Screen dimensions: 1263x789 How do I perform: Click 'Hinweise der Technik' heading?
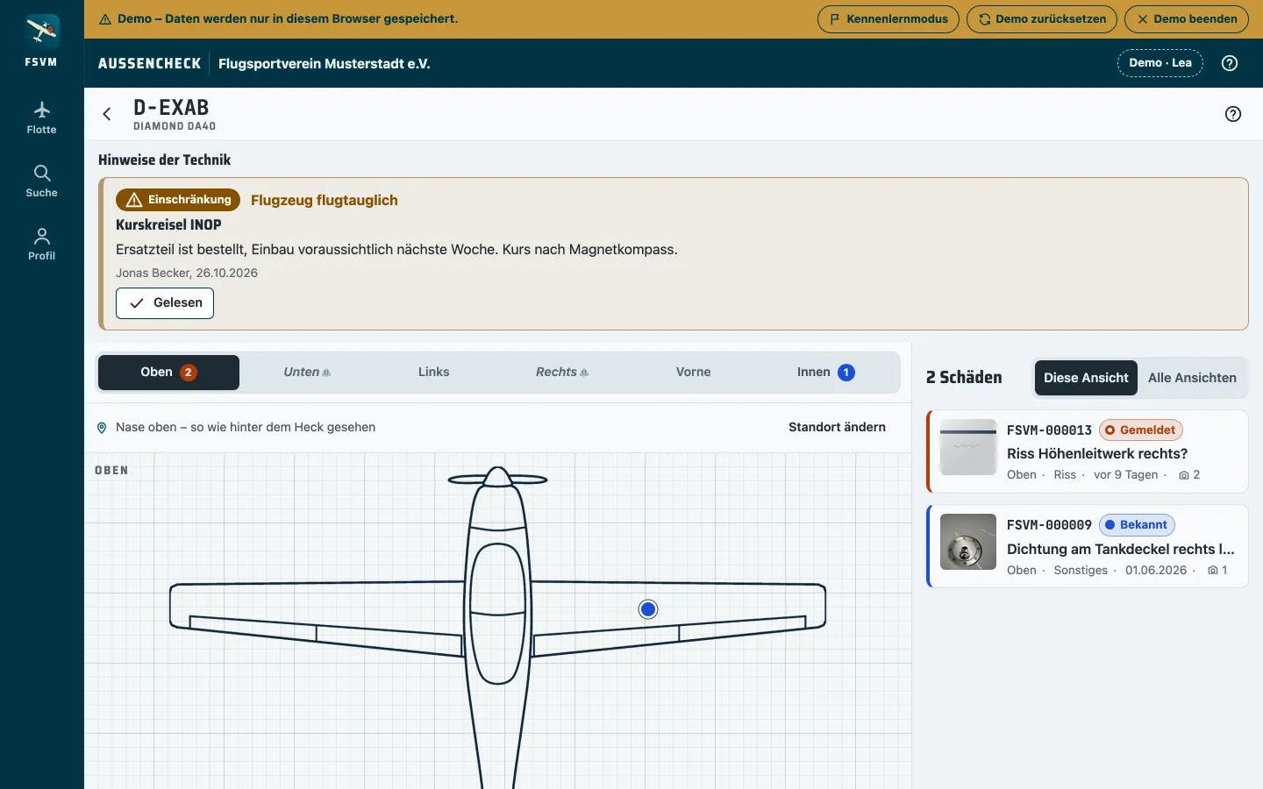pyautogui.click(x=165, y=160)
